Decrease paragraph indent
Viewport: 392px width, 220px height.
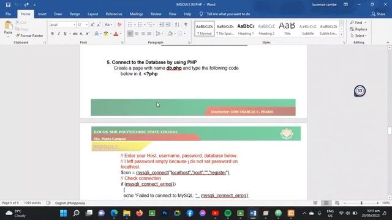coord(162,24)
